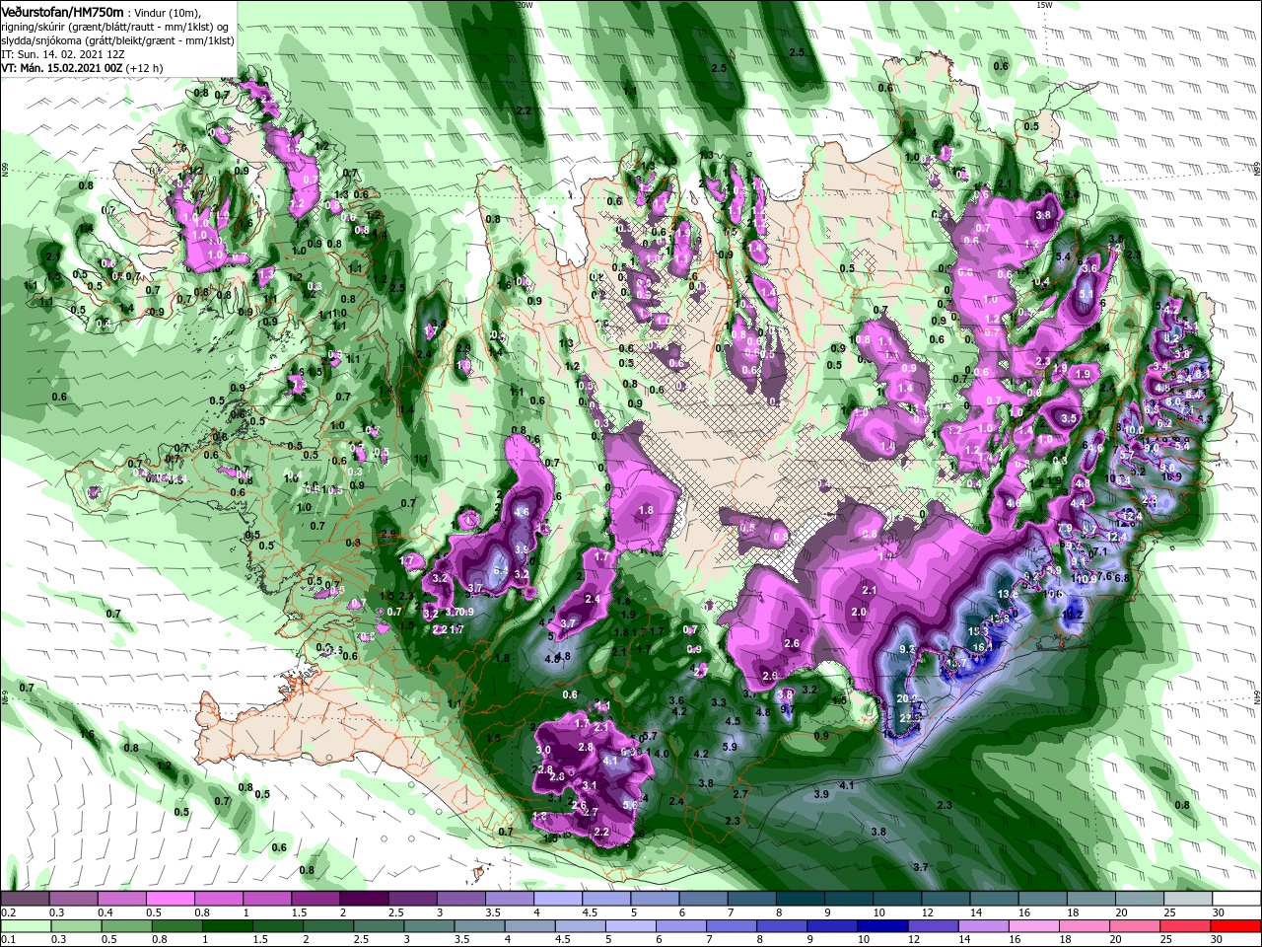Click the "VT: Mán. 15.02.2021 00Z" valid time
The image size is (1262, 947).
(61, 68)
